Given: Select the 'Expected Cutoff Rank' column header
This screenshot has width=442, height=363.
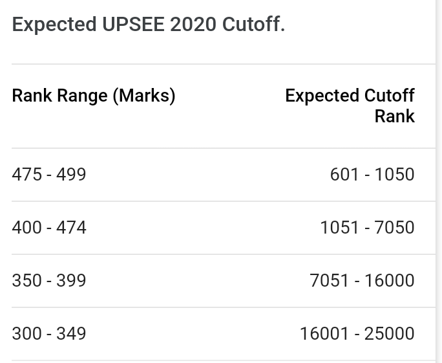Looking at the screenshot, I should [x=350, y=105].
